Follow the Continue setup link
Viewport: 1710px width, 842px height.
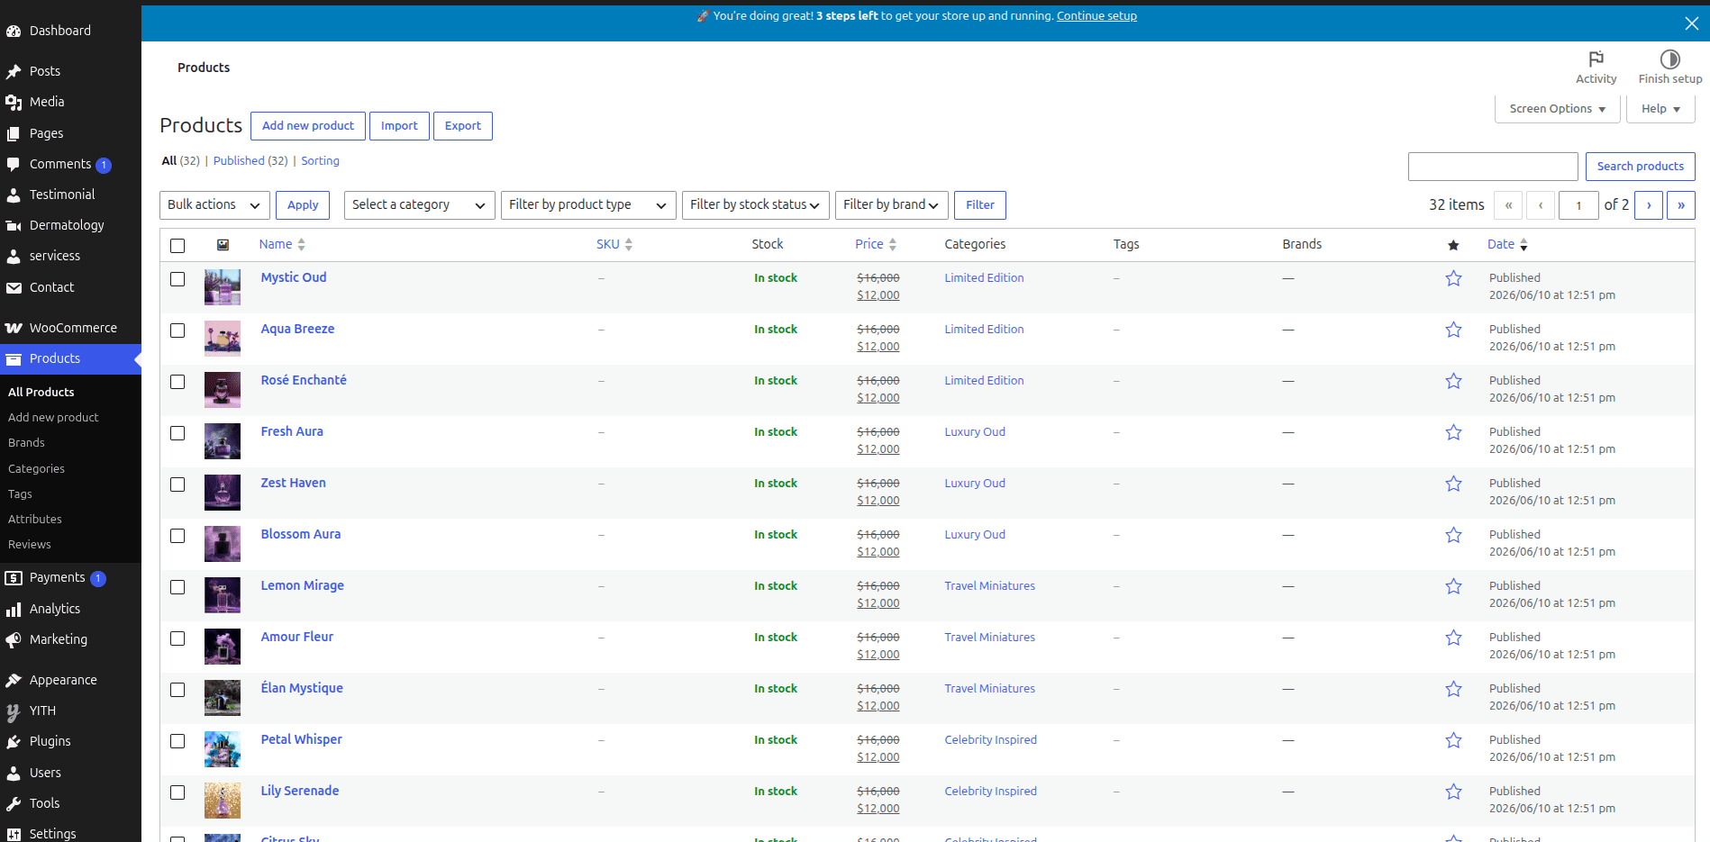click(1096, 16)
